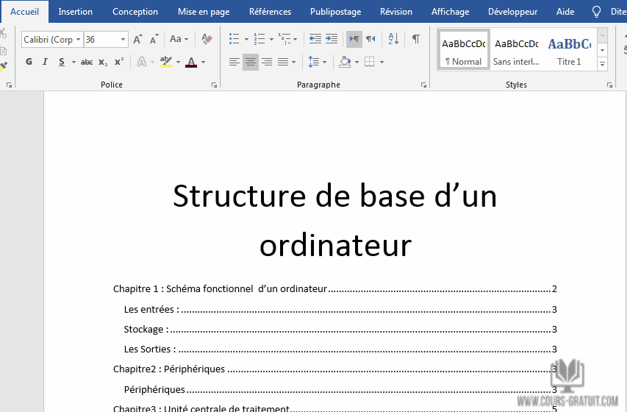
Task: Align text to the right
Action: click(267, 62)
